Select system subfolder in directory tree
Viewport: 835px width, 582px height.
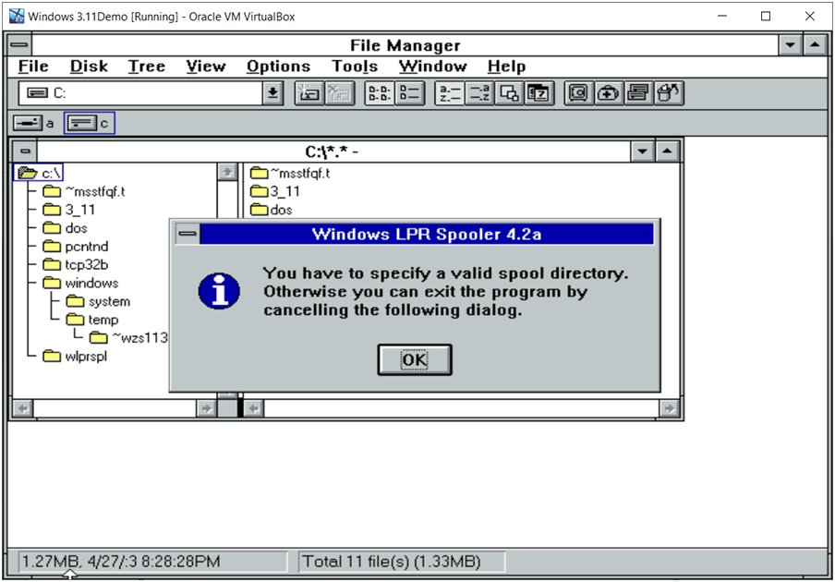[x=99, y=301]
